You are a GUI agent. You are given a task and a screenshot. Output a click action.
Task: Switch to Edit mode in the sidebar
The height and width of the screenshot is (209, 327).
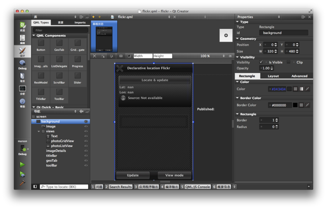click(x=22, y=39)
